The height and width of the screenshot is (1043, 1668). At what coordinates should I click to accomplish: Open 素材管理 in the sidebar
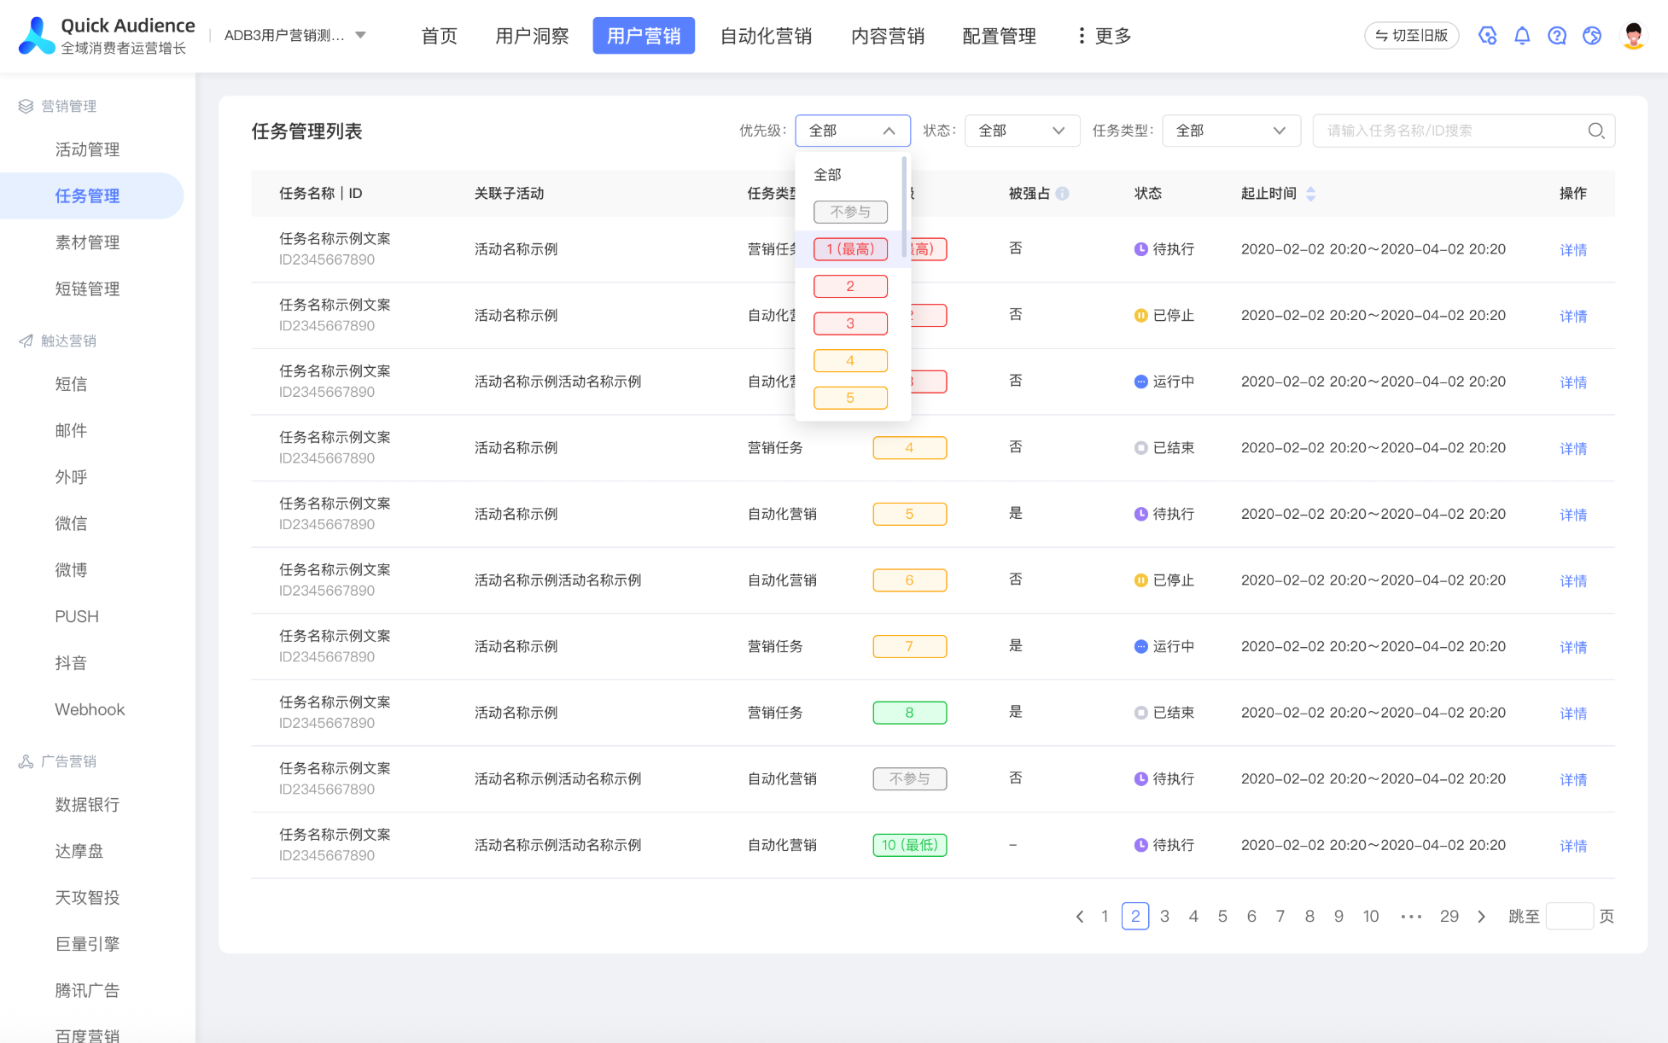[87, 242]
